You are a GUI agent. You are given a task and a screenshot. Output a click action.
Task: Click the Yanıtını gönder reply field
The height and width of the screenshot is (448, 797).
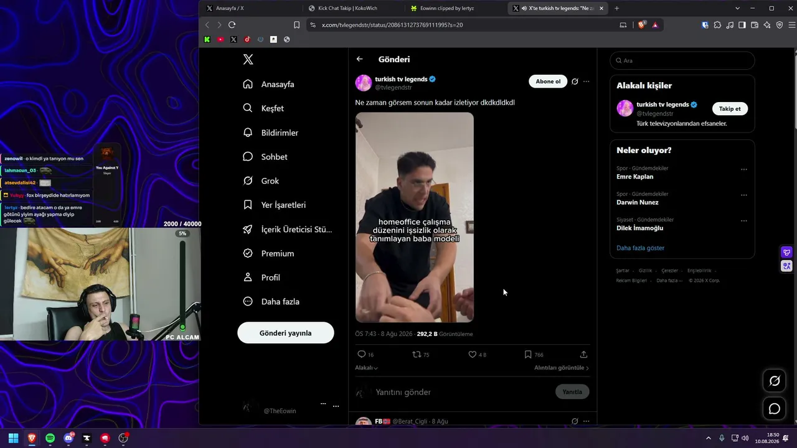464,392
